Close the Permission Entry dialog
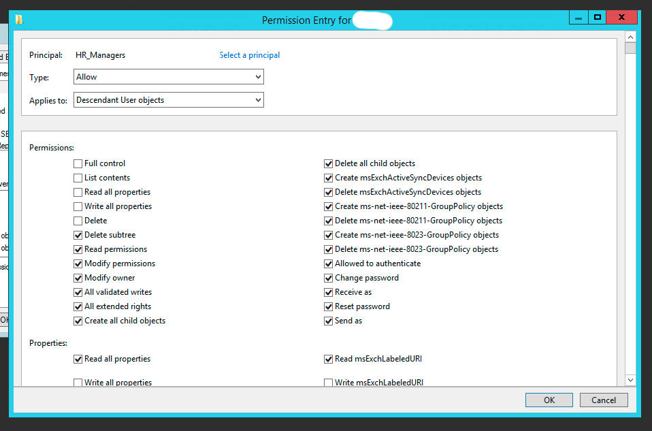The height and width of the screenshot is (431, 652). (x=623, y=18)
